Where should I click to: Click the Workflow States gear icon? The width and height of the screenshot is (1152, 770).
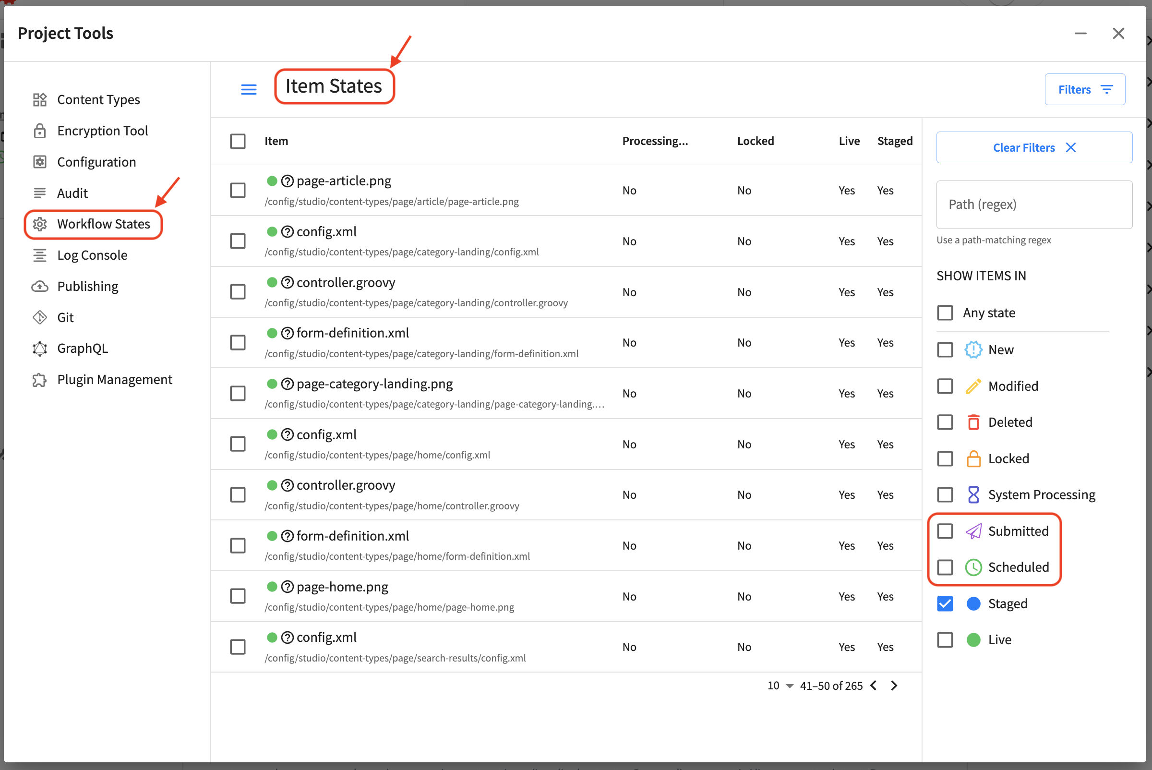40,224
